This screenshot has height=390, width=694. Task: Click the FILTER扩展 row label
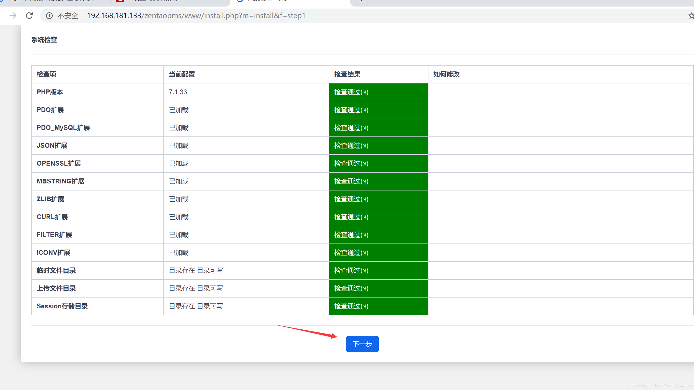pyautogui.click(x=54, y=235)
